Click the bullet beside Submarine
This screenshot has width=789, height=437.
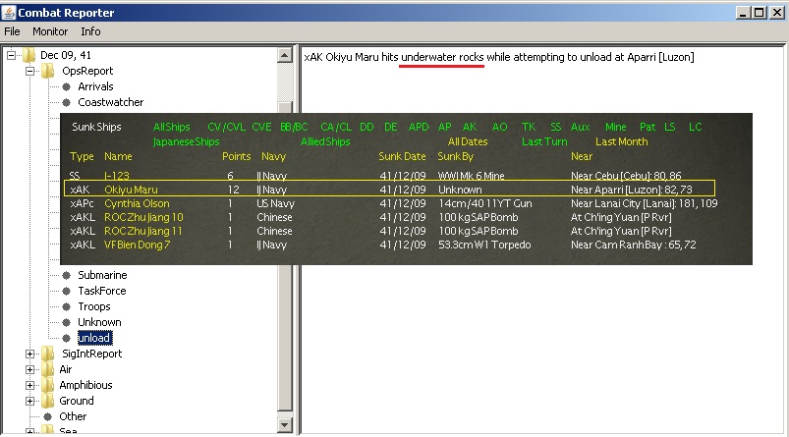pyautogui.click(x=66, y=275)
